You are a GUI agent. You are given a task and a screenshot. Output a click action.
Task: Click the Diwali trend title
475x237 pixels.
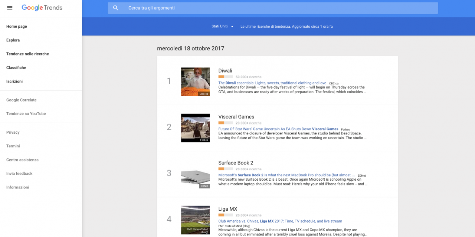pos(225,71)
